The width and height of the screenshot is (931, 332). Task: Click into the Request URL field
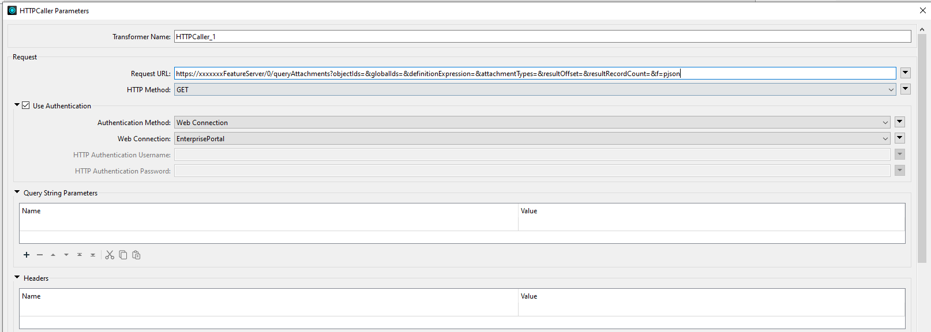(x=535, y=73)
